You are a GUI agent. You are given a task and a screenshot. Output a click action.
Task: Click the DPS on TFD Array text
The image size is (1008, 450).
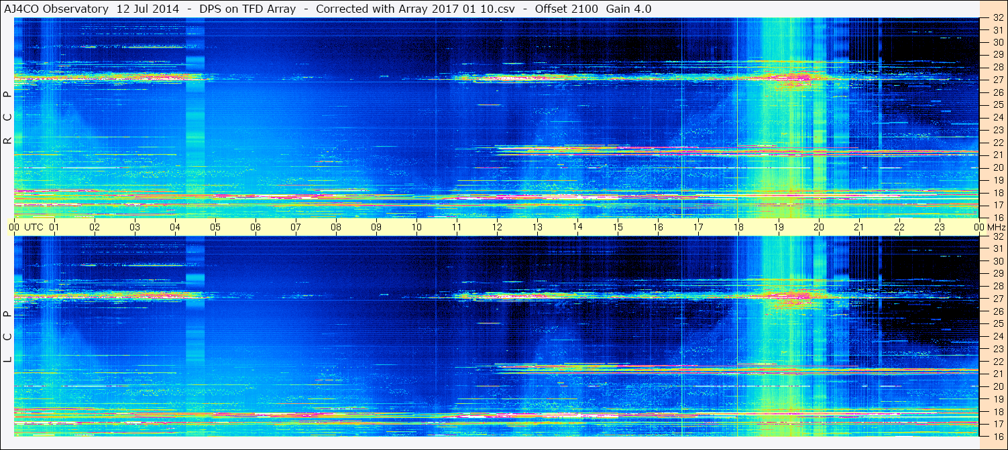point(247,9)
